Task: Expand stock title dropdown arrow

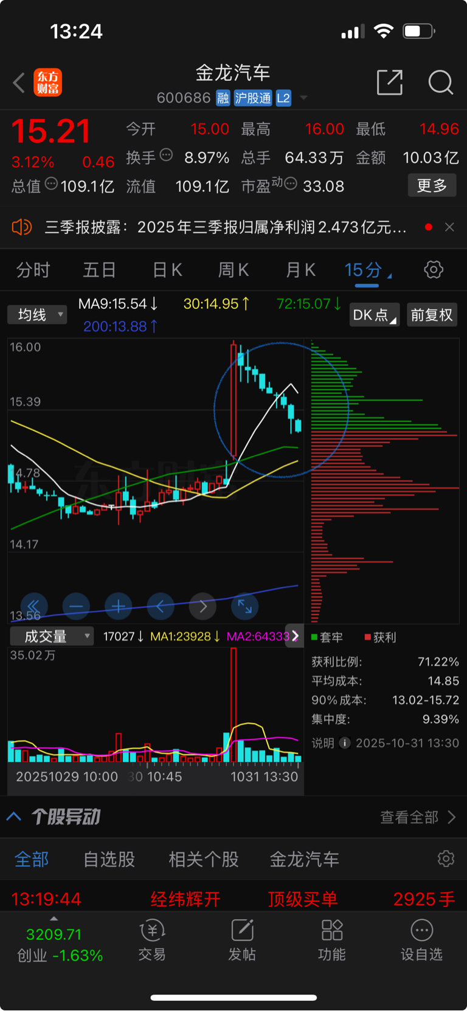Action: click(303, 98)
